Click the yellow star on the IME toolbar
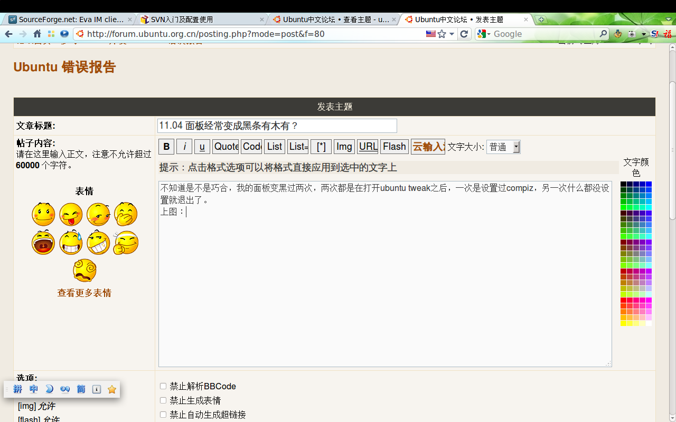Screen dimensions: 676x422 112,389
